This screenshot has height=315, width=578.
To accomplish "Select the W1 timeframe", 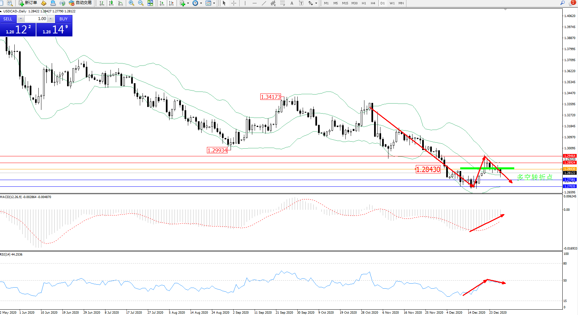I will pyautogui.click(x=392, y=3).
